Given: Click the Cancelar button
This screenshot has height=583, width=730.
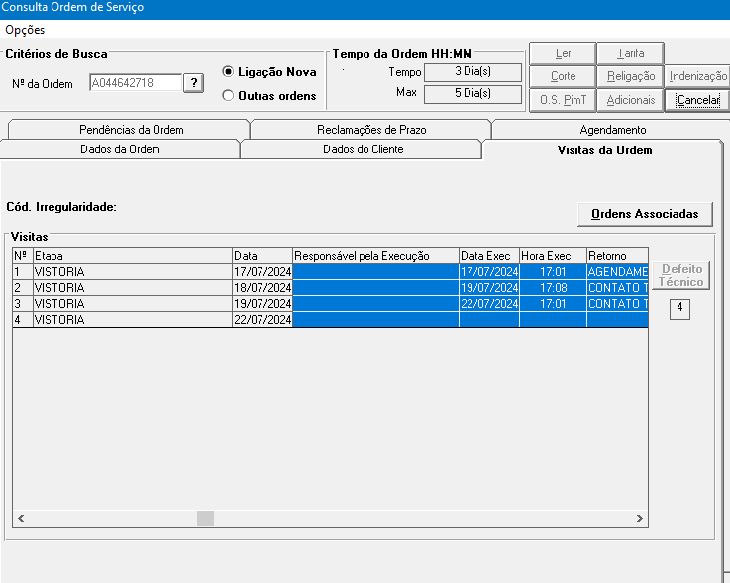Looking at the screenshot, I should point(697,100).
